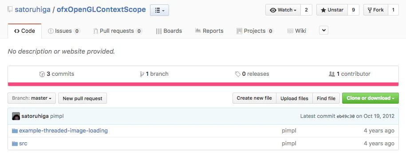
Task: Open the Wiki tab
Action: pyautogui.click(x=297, y=31)
